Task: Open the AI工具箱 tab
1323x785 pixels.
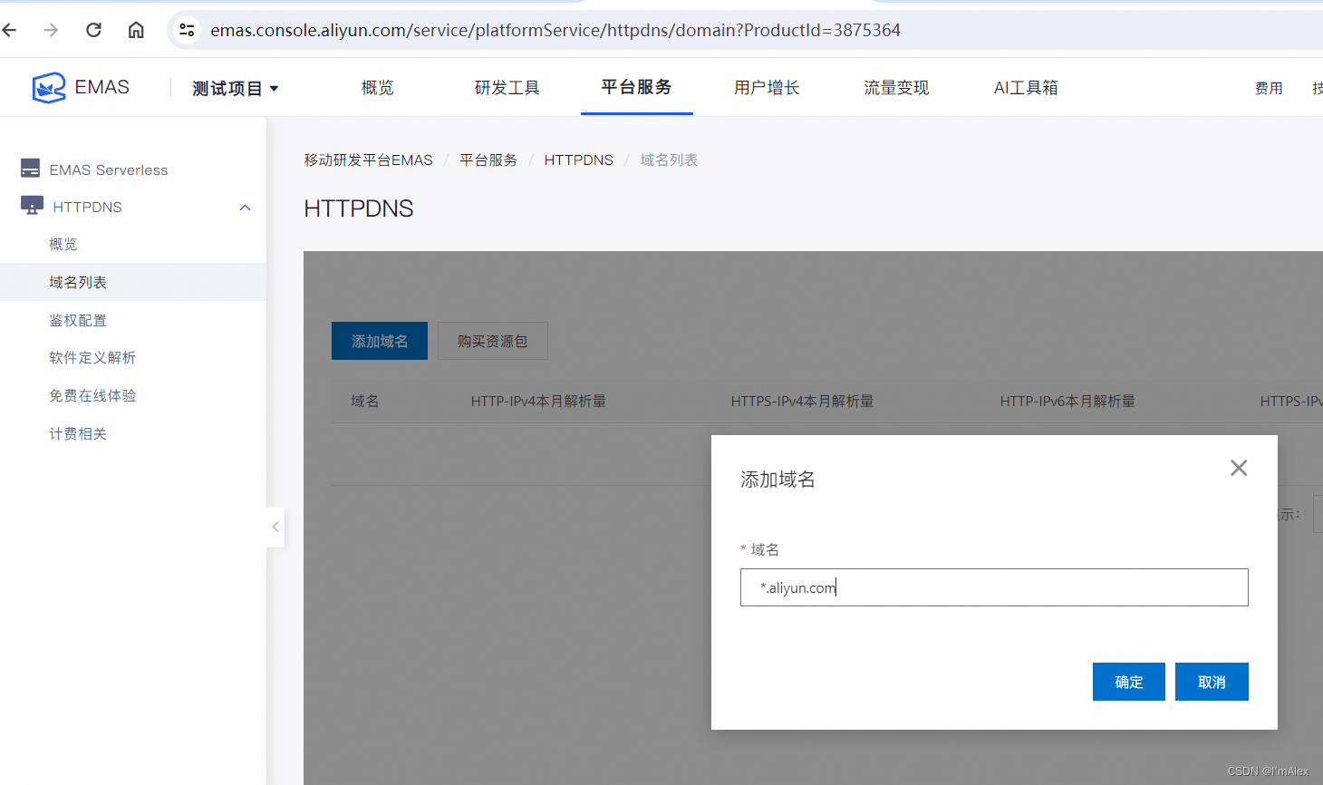Action: point(1026,88)
